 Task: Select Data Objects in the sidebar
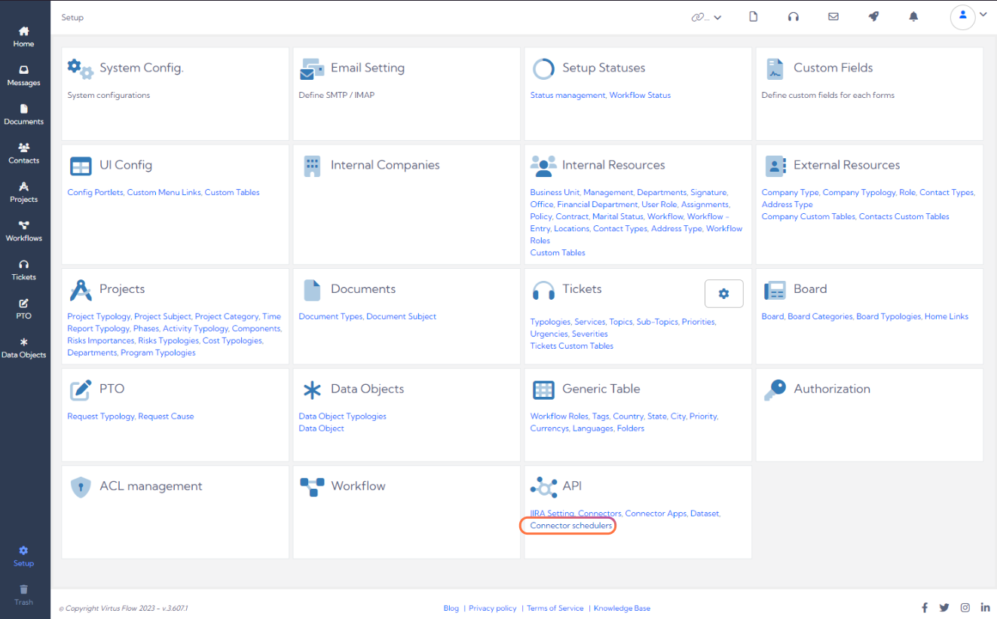pyautogui.click(x=23, y=348)
